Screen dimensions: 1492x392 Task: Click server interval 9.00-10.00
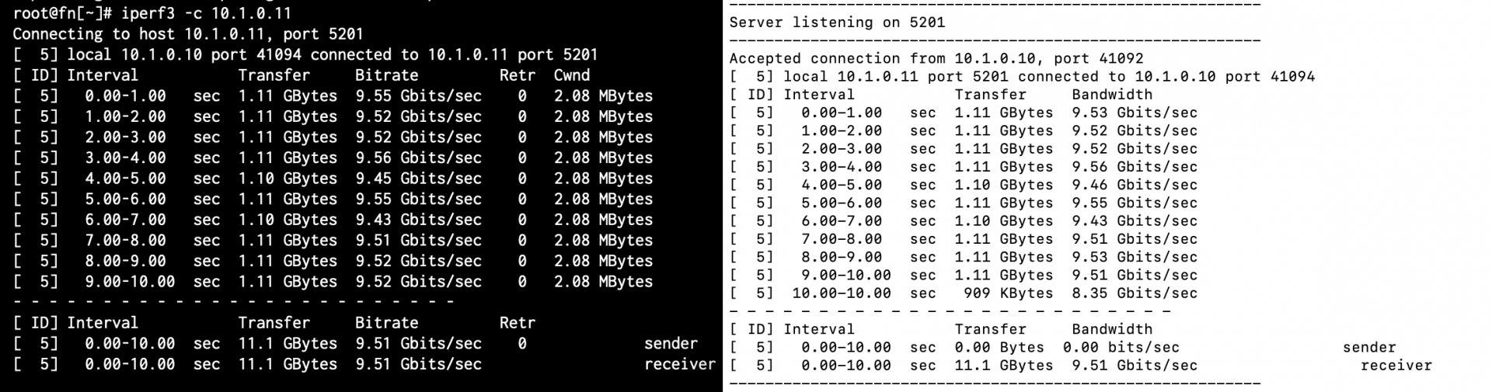pyautogui.click(x=846, y=275)
